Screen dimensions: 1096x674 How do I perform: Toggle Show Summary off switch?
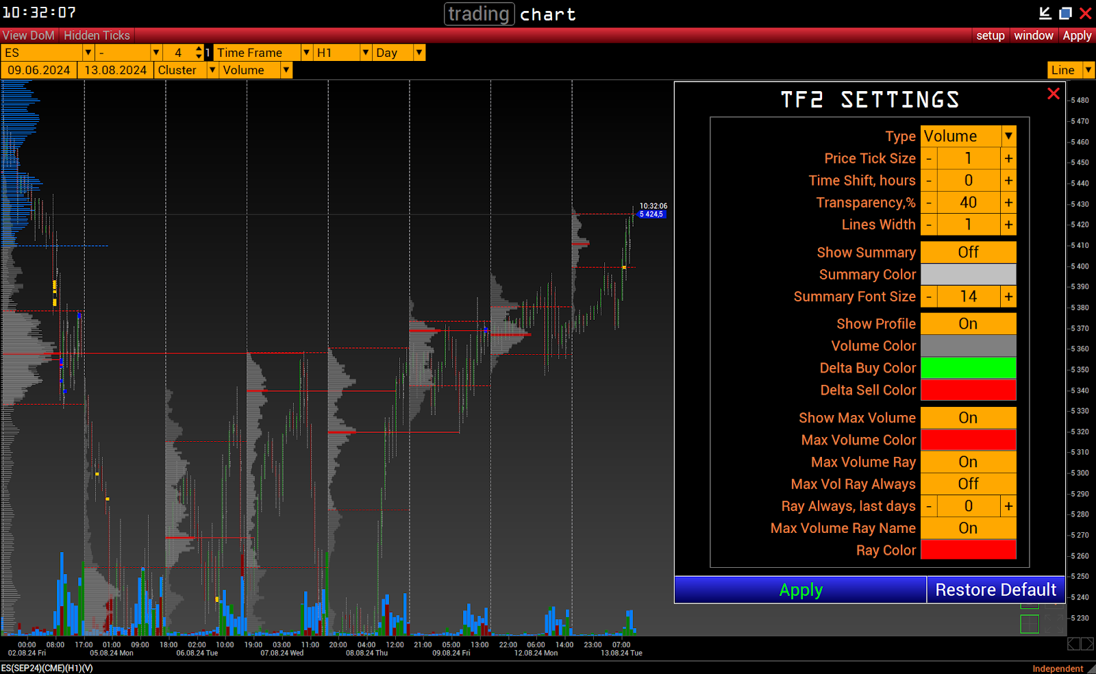tap(967, 252)
